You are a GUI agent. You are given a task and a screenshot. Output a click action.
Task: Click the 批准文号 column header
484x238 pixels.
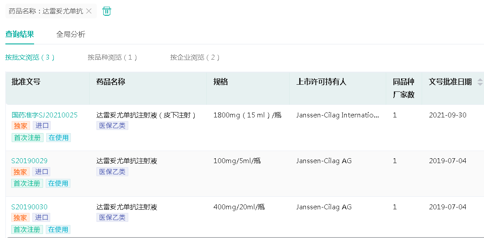[26, 82]
